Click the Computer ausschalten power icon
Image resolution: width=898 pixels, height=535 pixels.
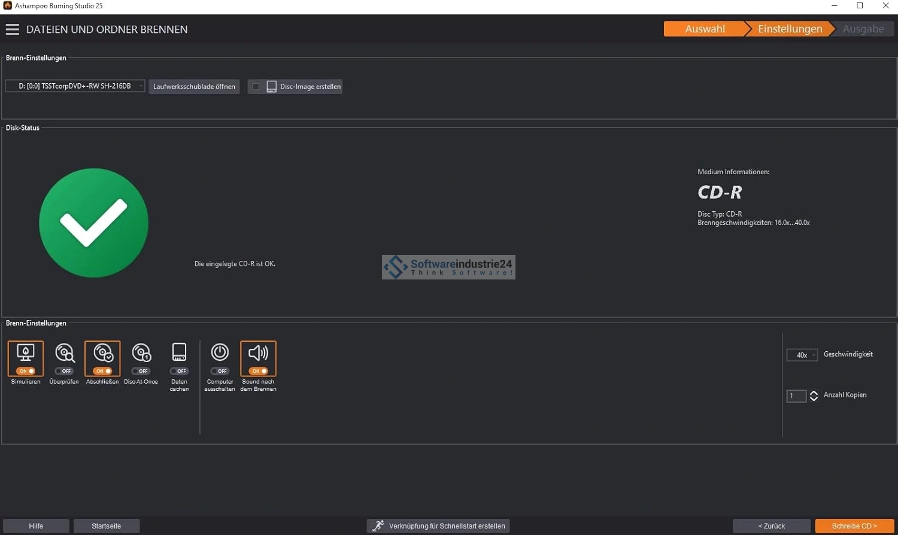220,352
